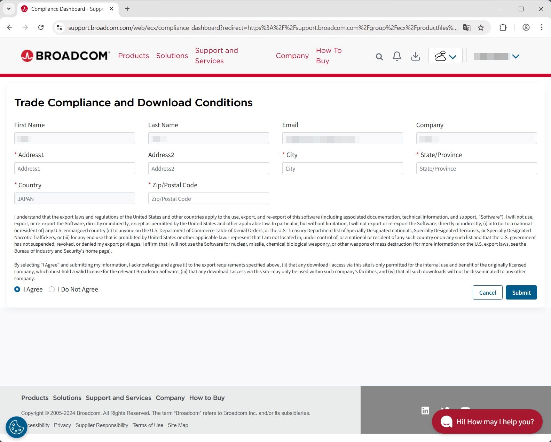This screenshot has width=551, height=442.
Task: Open browser extensions puzzle icon
Action: [503, 27]
